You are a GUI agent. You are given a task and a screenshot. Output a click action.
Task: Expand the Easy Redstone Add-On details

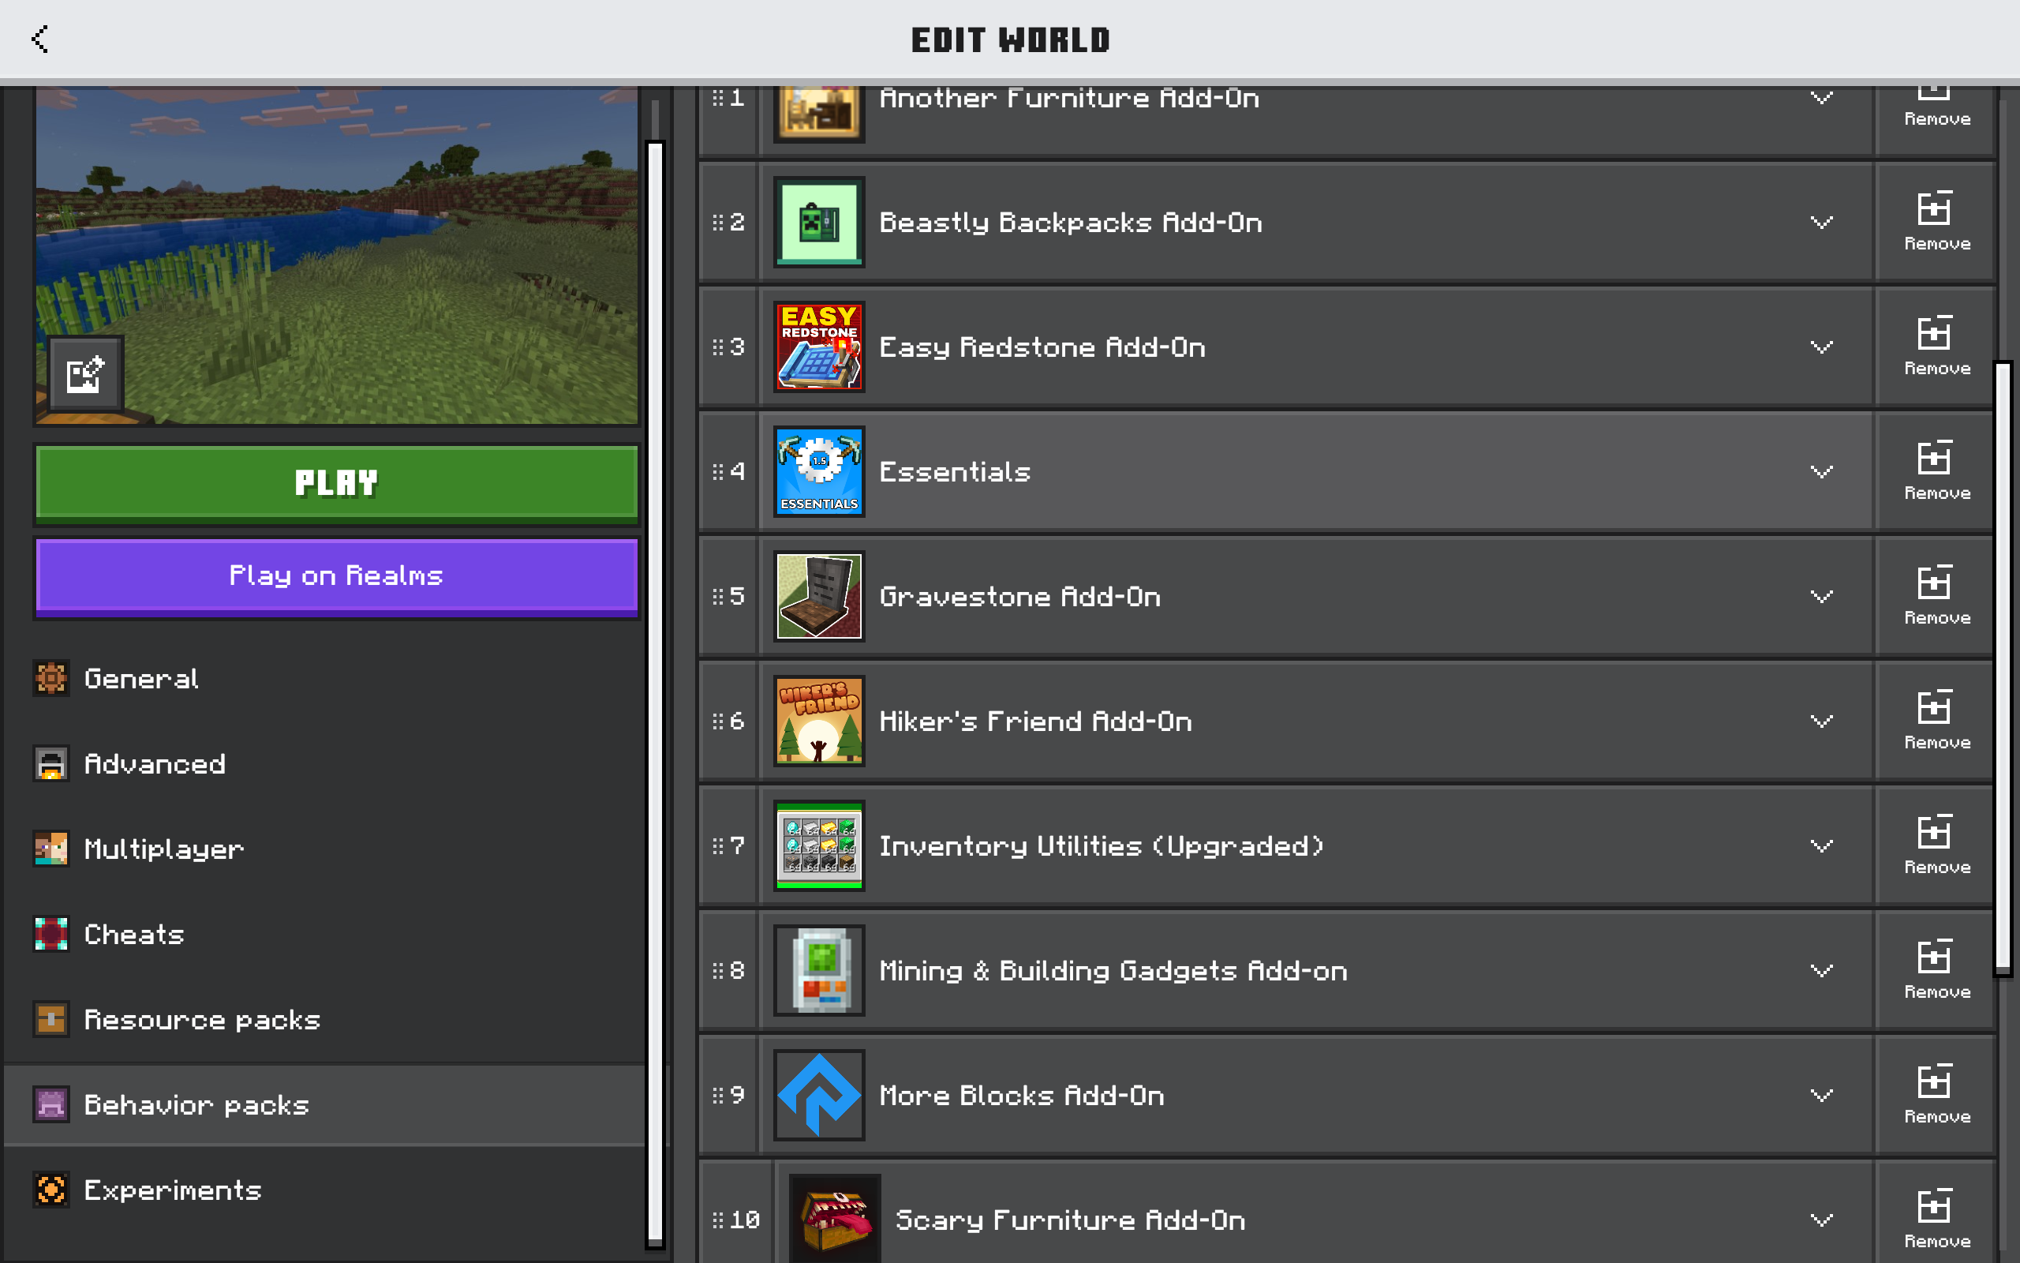tap(1821, 347)
